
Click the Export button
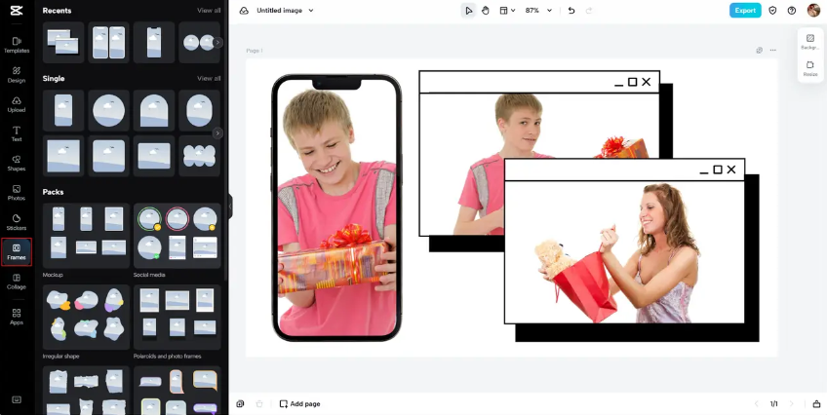pos(745,11)
